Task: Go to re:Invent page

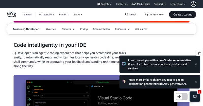Action: click(x=28, y=15)
